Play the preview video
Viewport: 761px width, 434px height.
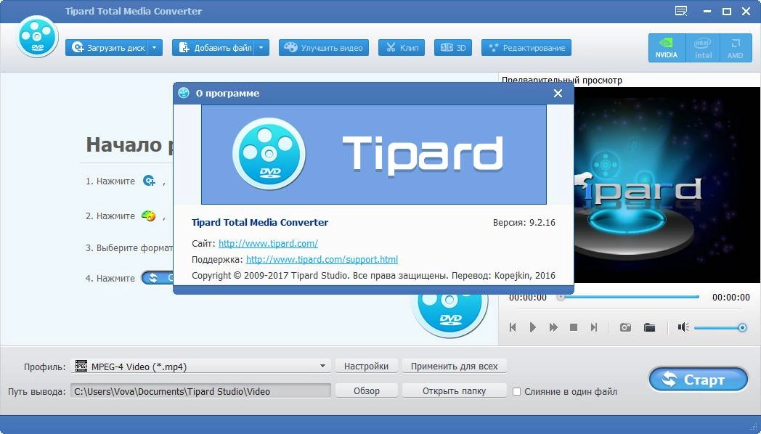532,327
